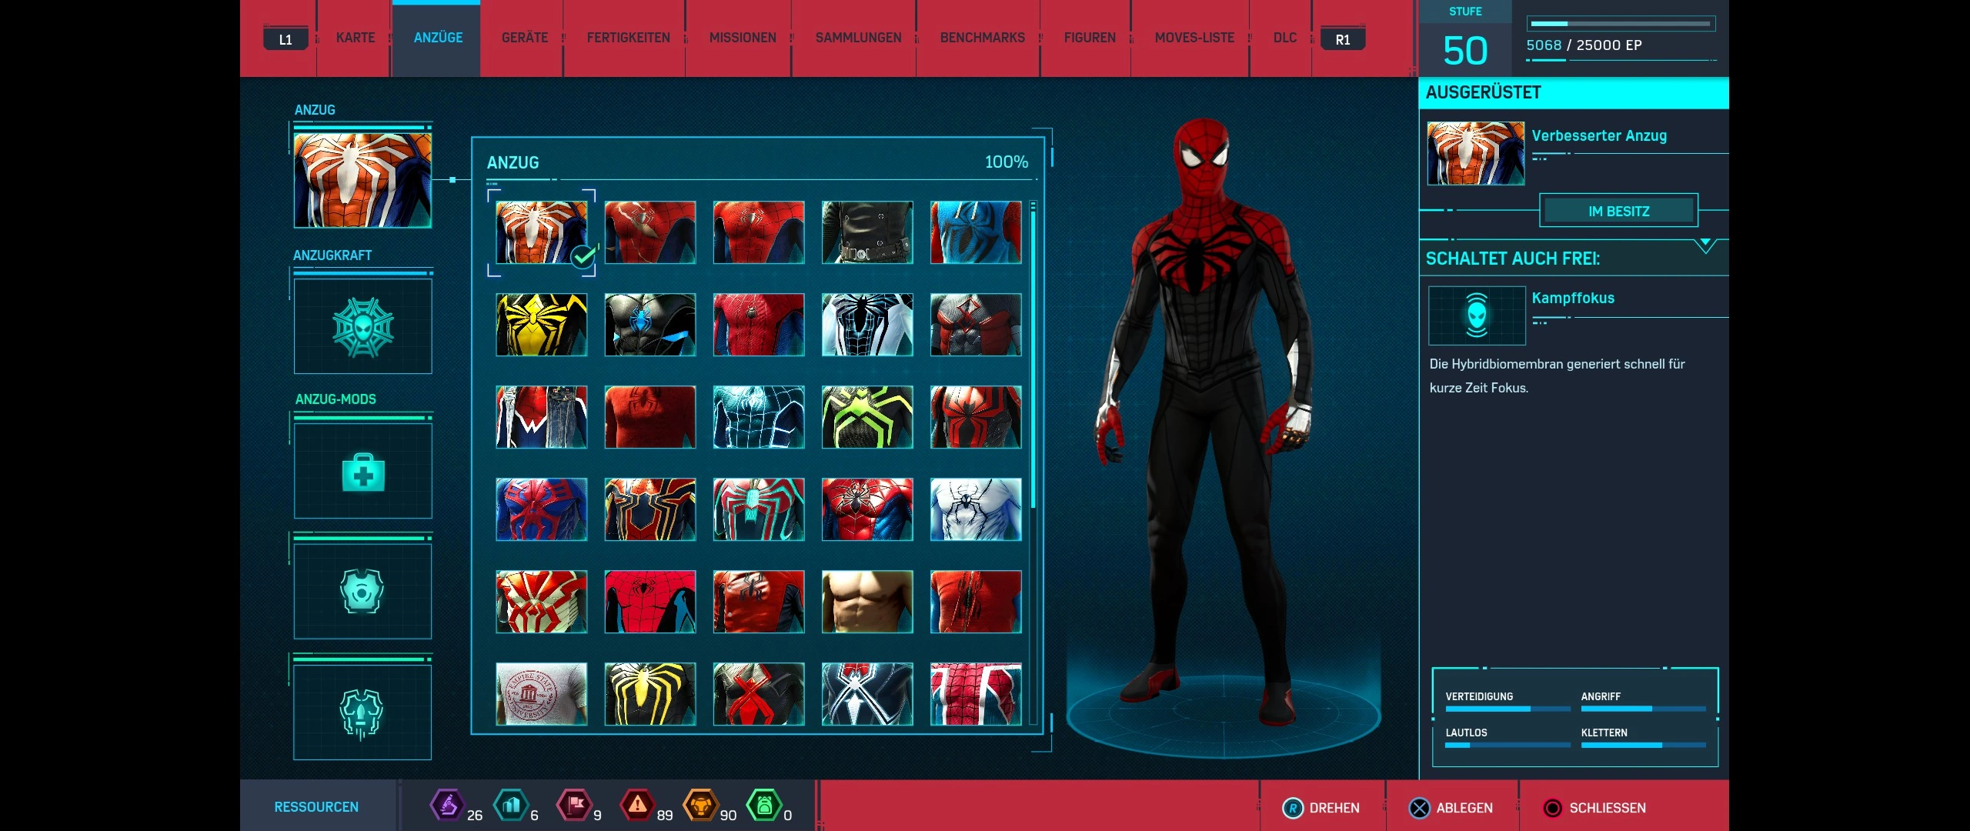Viewport: 1970px width, 831px height.
Task: Click the 100% suit completion text
Action: click(1007, 162)
